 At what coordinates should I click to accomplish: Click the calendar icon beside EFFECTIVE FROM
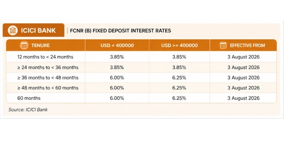(x=223, y=45)
